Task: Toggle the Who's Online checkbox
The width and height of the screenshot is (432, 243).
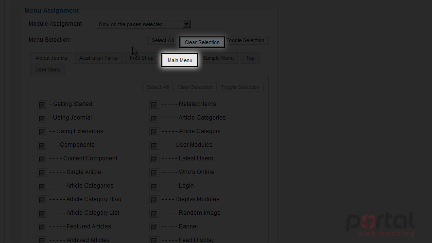Action: click(154, 173)
